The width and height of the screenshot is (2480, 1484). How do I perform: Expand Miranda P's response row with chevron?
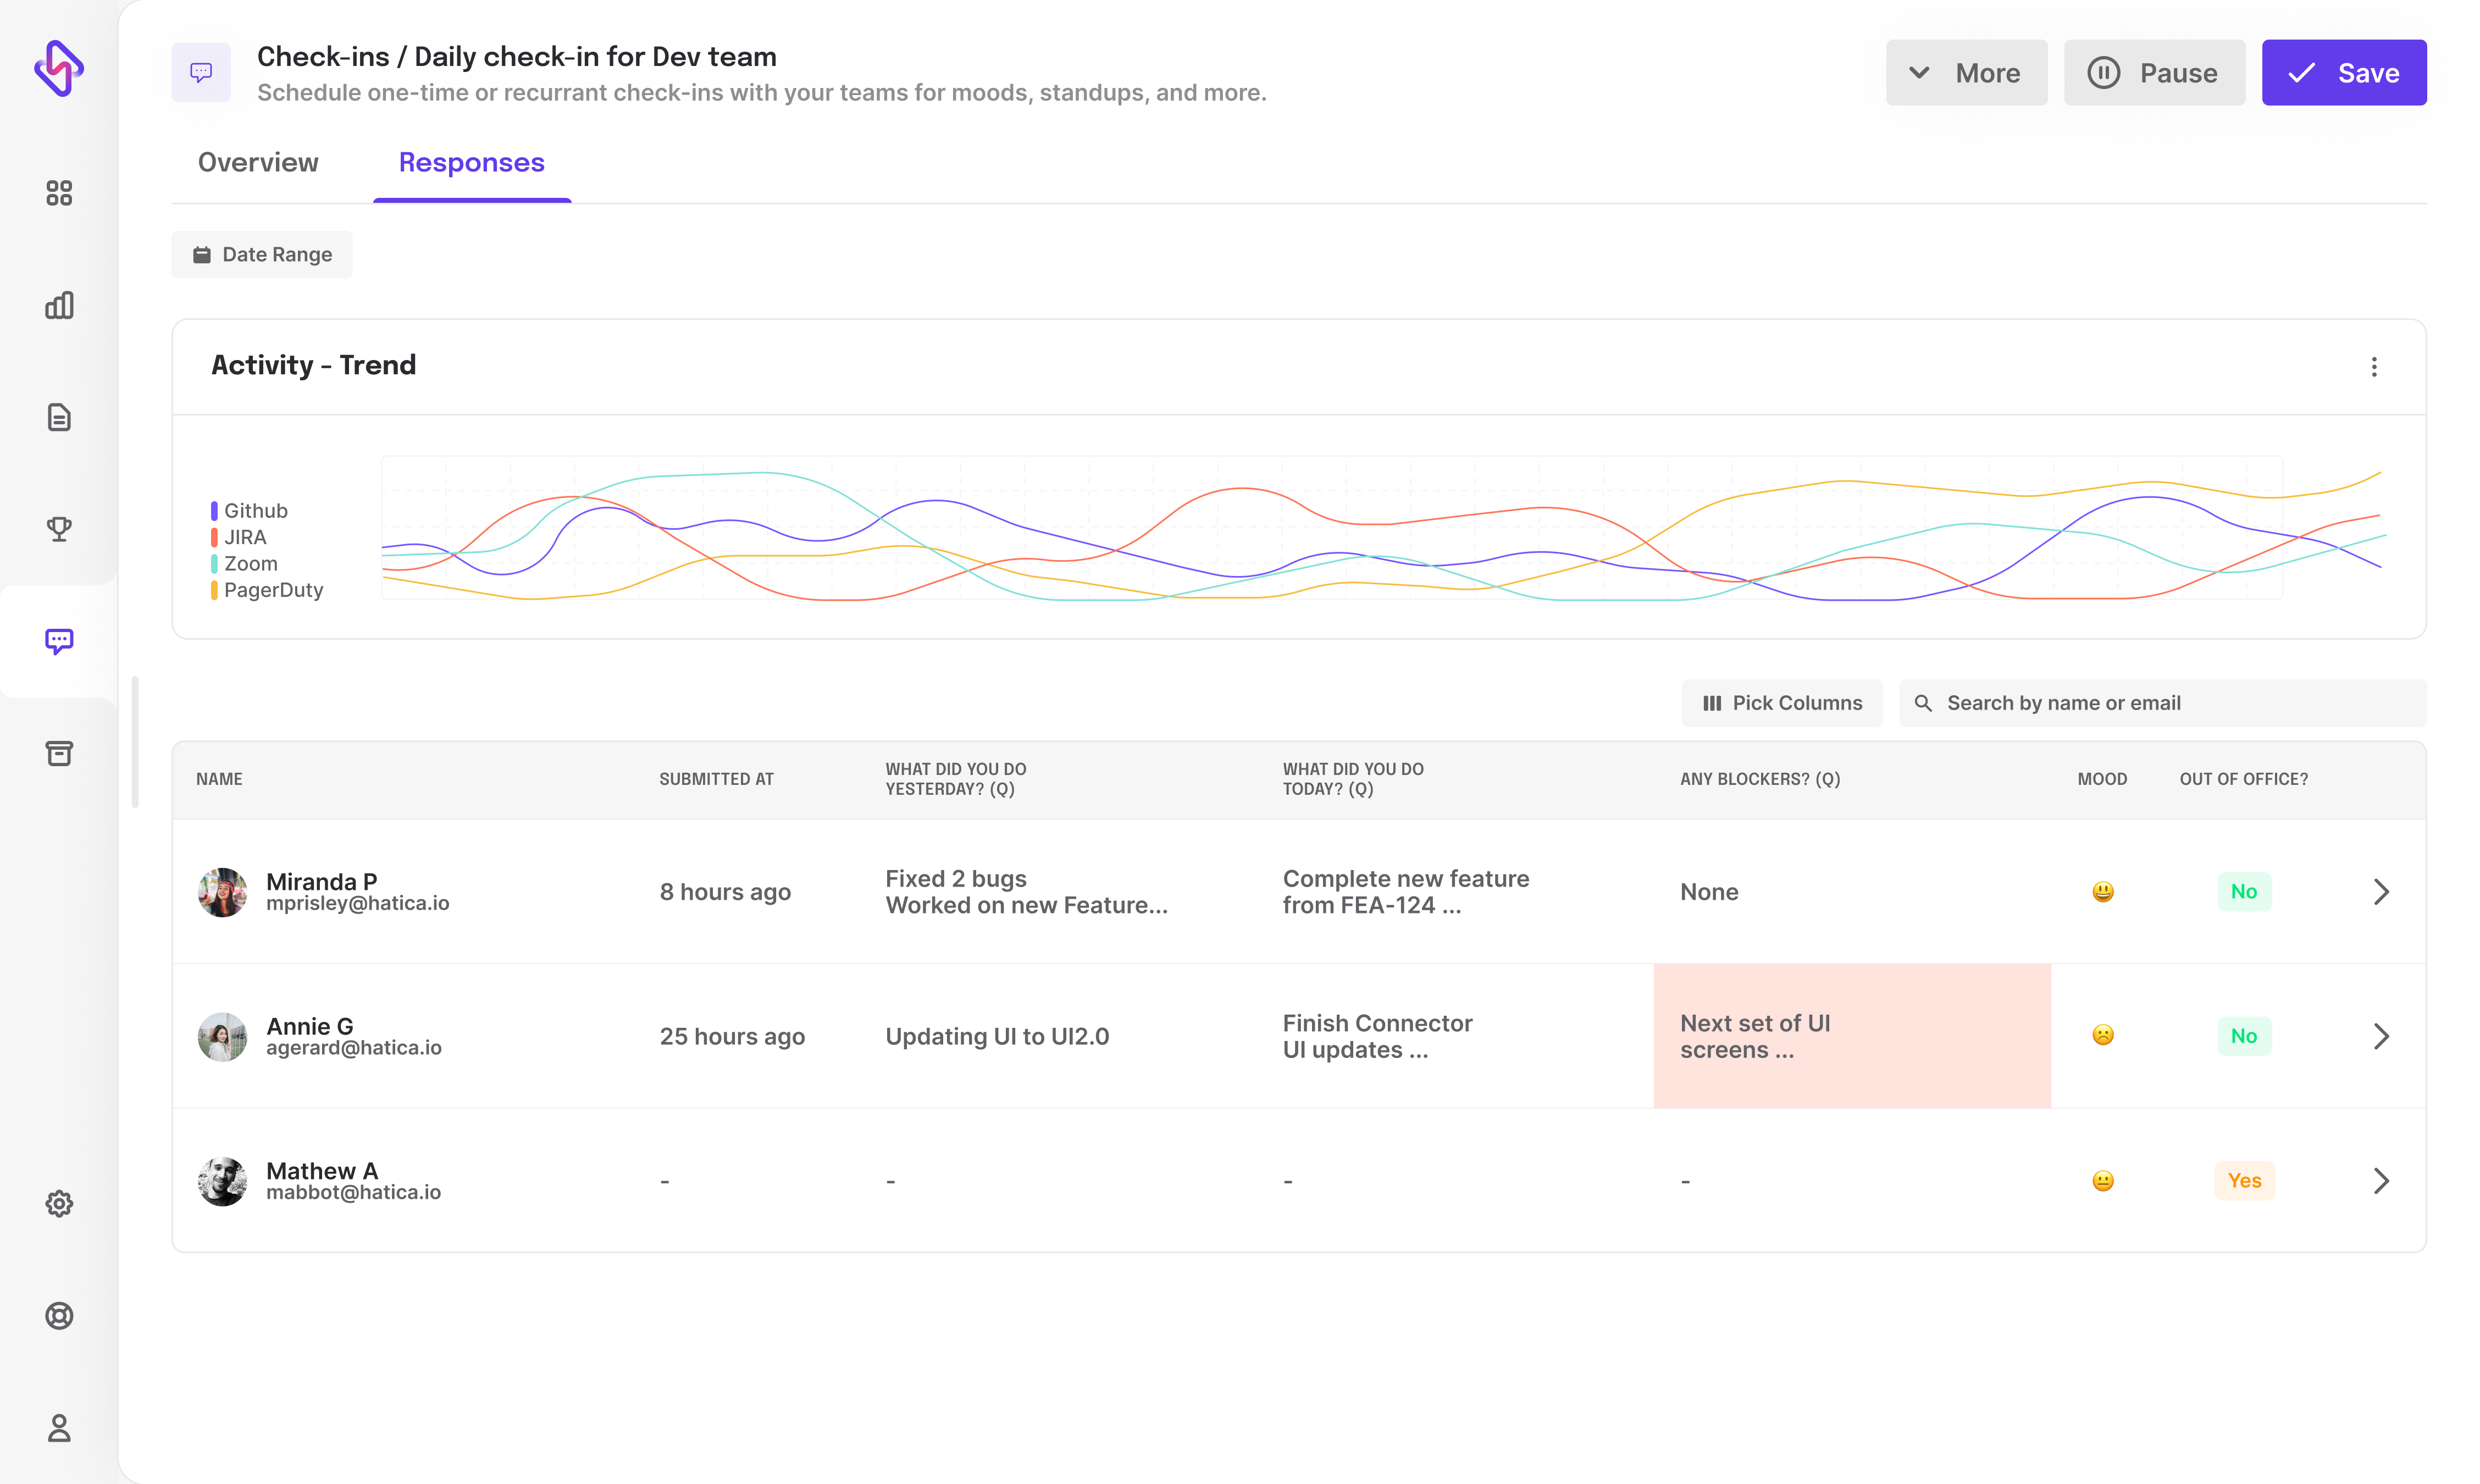[2381, 891]
